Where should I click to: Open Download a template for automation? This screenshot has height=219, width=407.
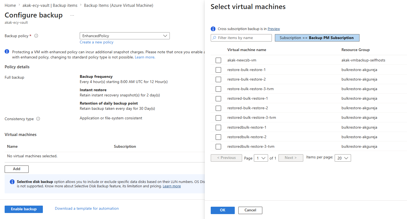[x=87, y=208]
